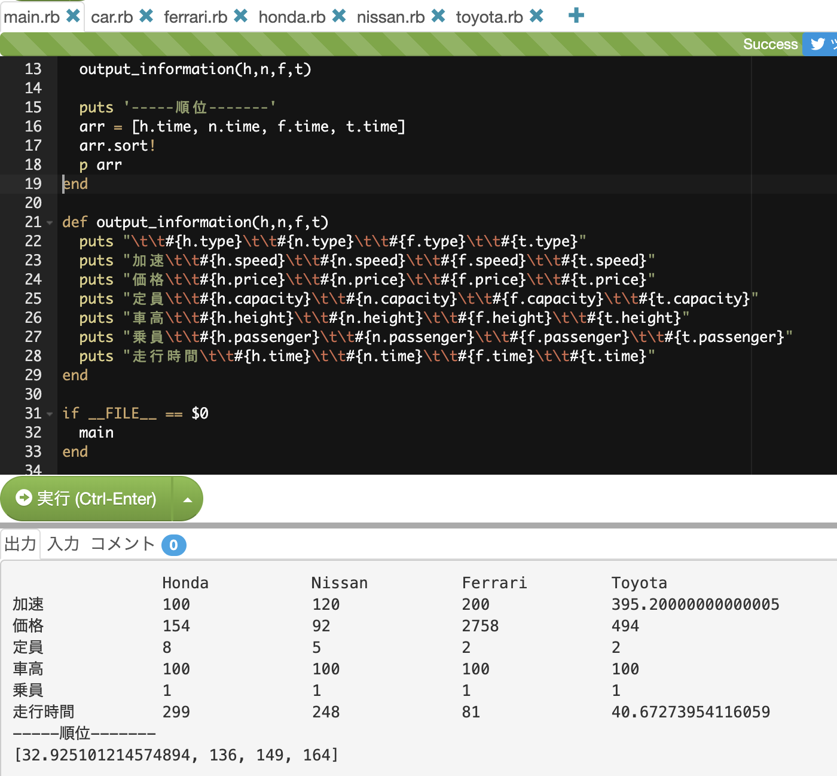This screenshot has height=776, width=837.
Task: Close the car.rb tab
Action: point(146,16)
